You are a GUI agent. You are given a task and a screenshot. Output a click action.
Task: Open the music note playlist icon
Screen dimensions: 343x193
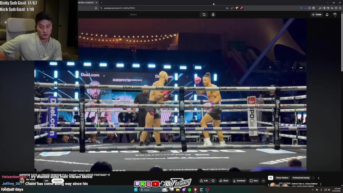click(320, 8)
